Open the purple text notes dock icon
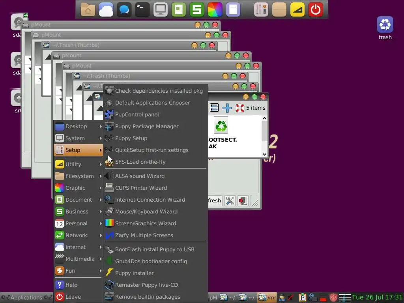This screenshot has width=404, height=303. click(233, 9)
